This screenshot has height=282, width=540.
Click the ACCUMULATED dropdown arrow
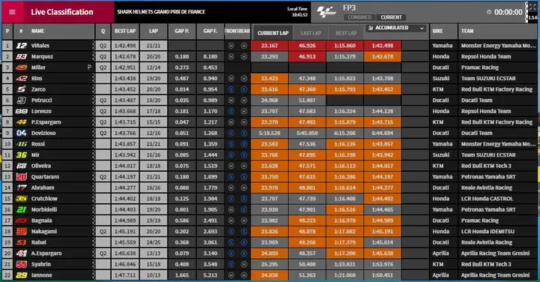[x=421, y=28]
